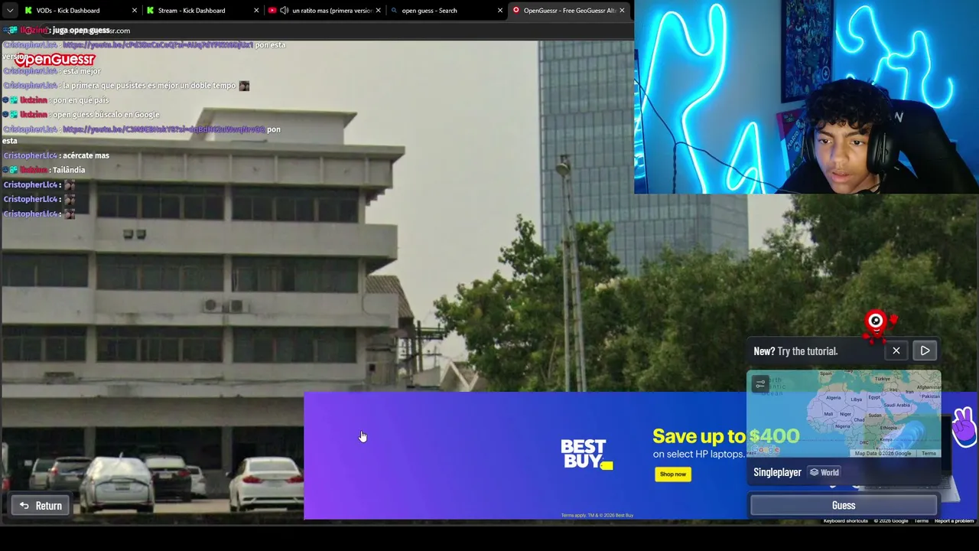979x551 pixels.
Task: Click the OpenGuessr logo
Action: pyautogui.click(x=54, y=59)
